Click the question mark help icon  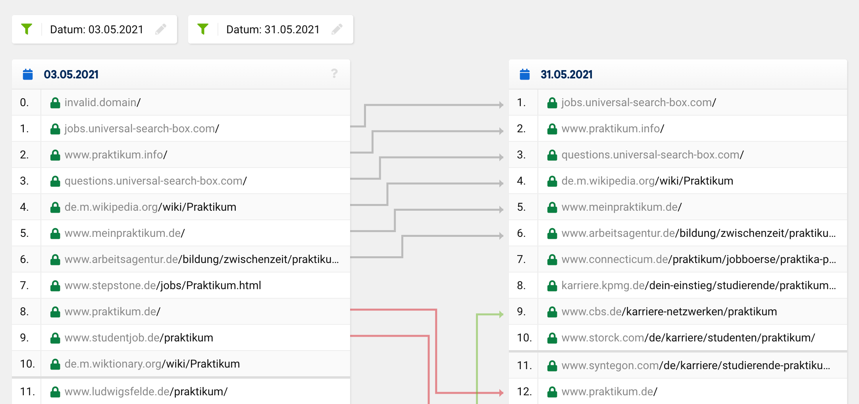pos(334,74)
